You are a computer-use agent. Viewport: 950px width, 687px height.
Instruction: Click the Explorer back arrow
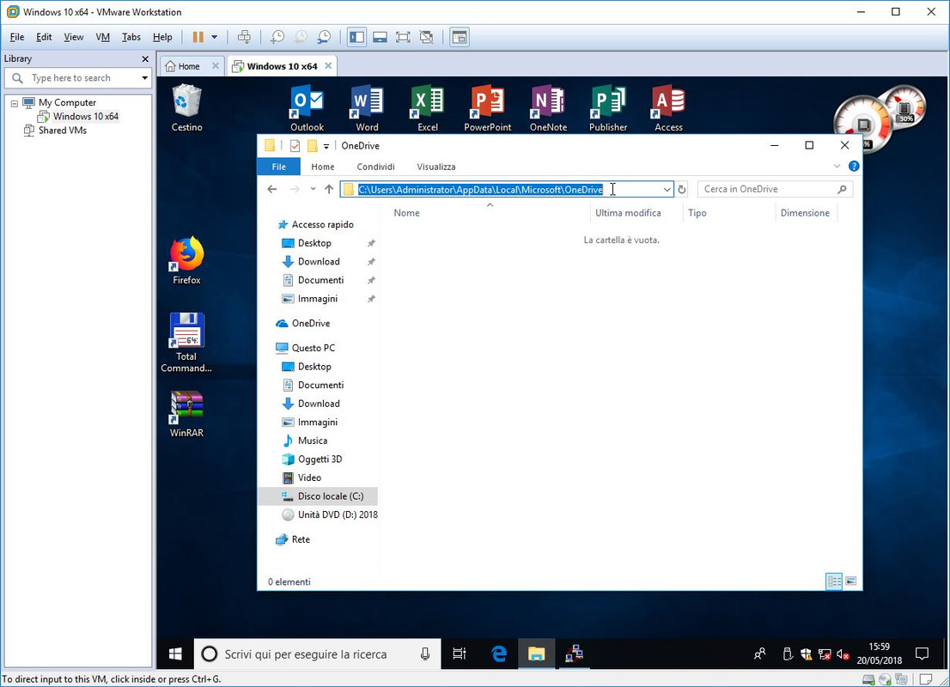point(272,189)
